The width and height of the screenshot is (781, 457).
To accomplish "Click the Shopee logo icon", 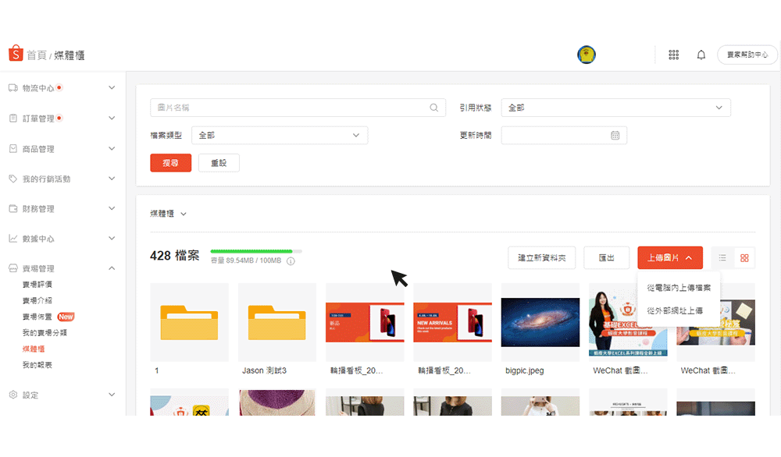I will click(x=16, y=54).
